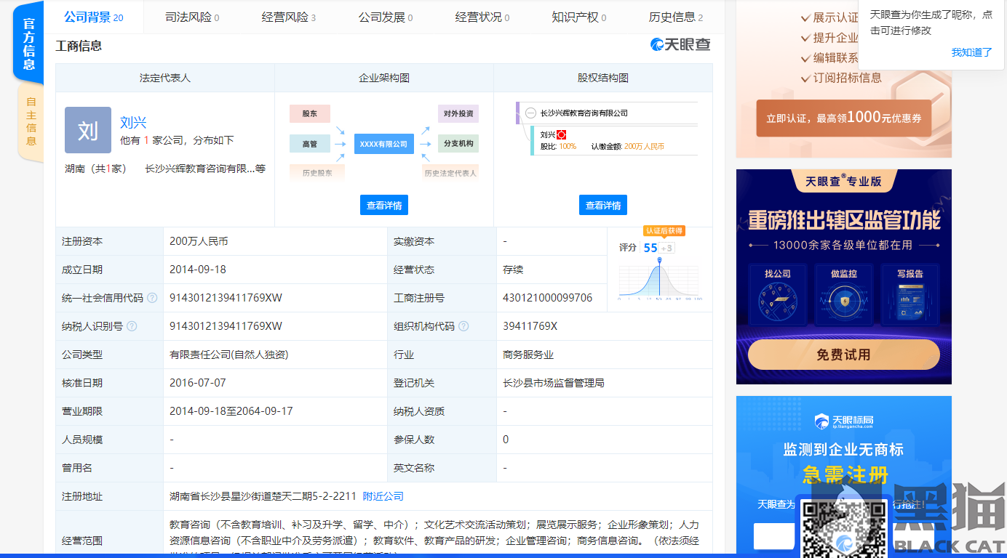Click the credit code in 统一社会信用代码 row
Image resolution: width=1007 pixels, height=558 pixels.
point(226,298)
